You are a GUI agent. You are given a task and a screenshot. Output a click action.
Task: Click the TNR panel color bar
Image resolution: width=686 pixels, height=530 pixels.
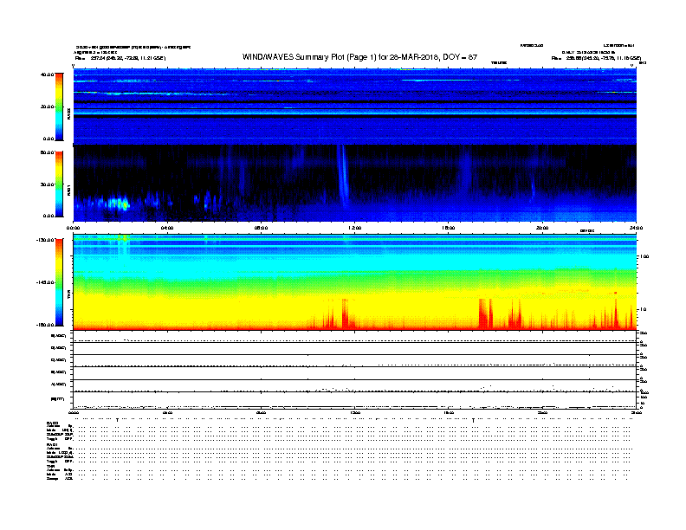click(59, 282)
